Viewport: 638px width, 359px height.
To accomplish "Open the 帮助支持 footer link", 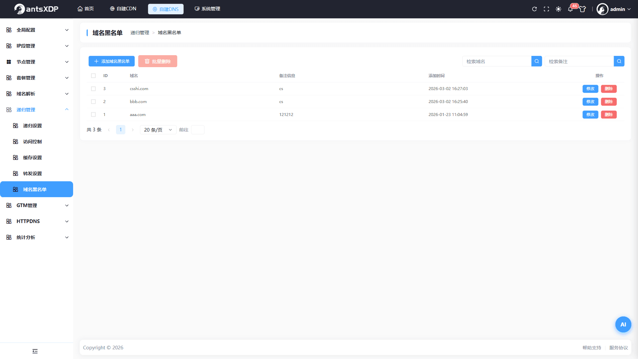I will pyautogui.click(x=592, y=348).
